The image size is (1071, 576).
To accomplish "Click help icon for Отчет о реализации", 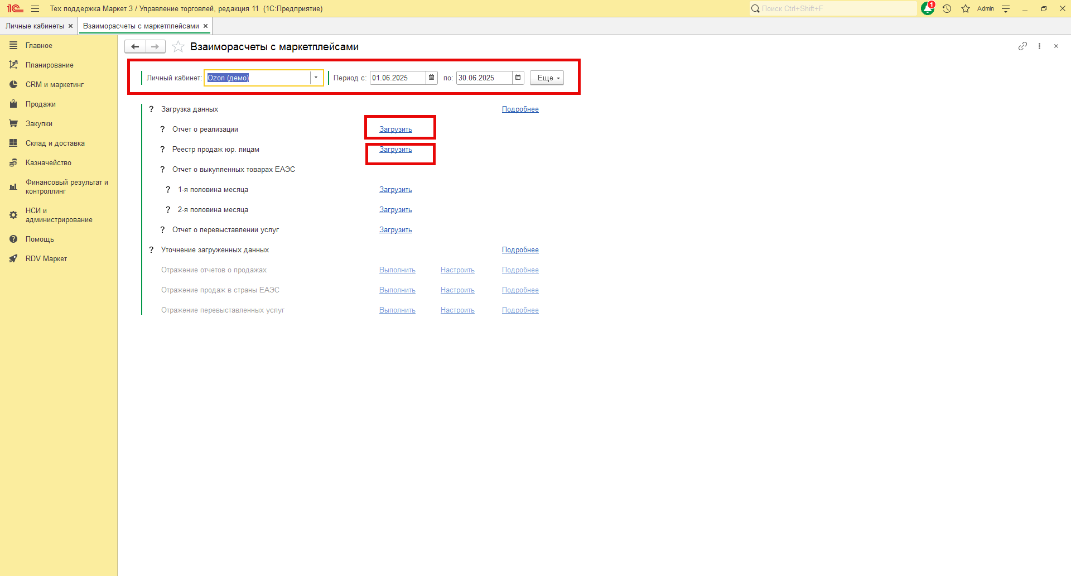I will tap(162, 129).
